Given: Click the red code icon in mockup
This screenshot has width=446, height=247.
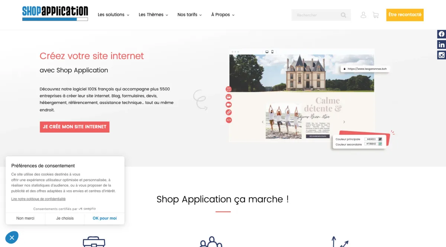Looking at the screenshot, I should [x=229, y=120].
